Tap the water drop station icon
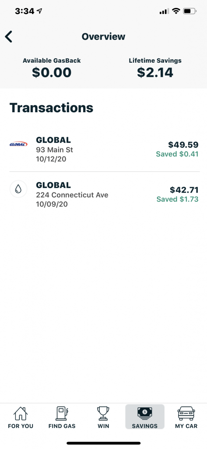 pos(18,189)
